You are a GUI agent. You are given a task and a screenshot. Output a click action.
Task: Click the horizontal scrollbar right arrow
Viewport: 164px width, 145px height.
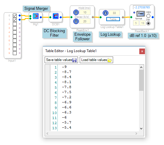(136, 133)
